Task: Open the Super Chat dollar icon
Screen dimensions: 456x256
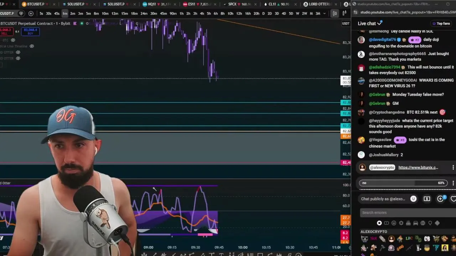Action: click(427, 199)
